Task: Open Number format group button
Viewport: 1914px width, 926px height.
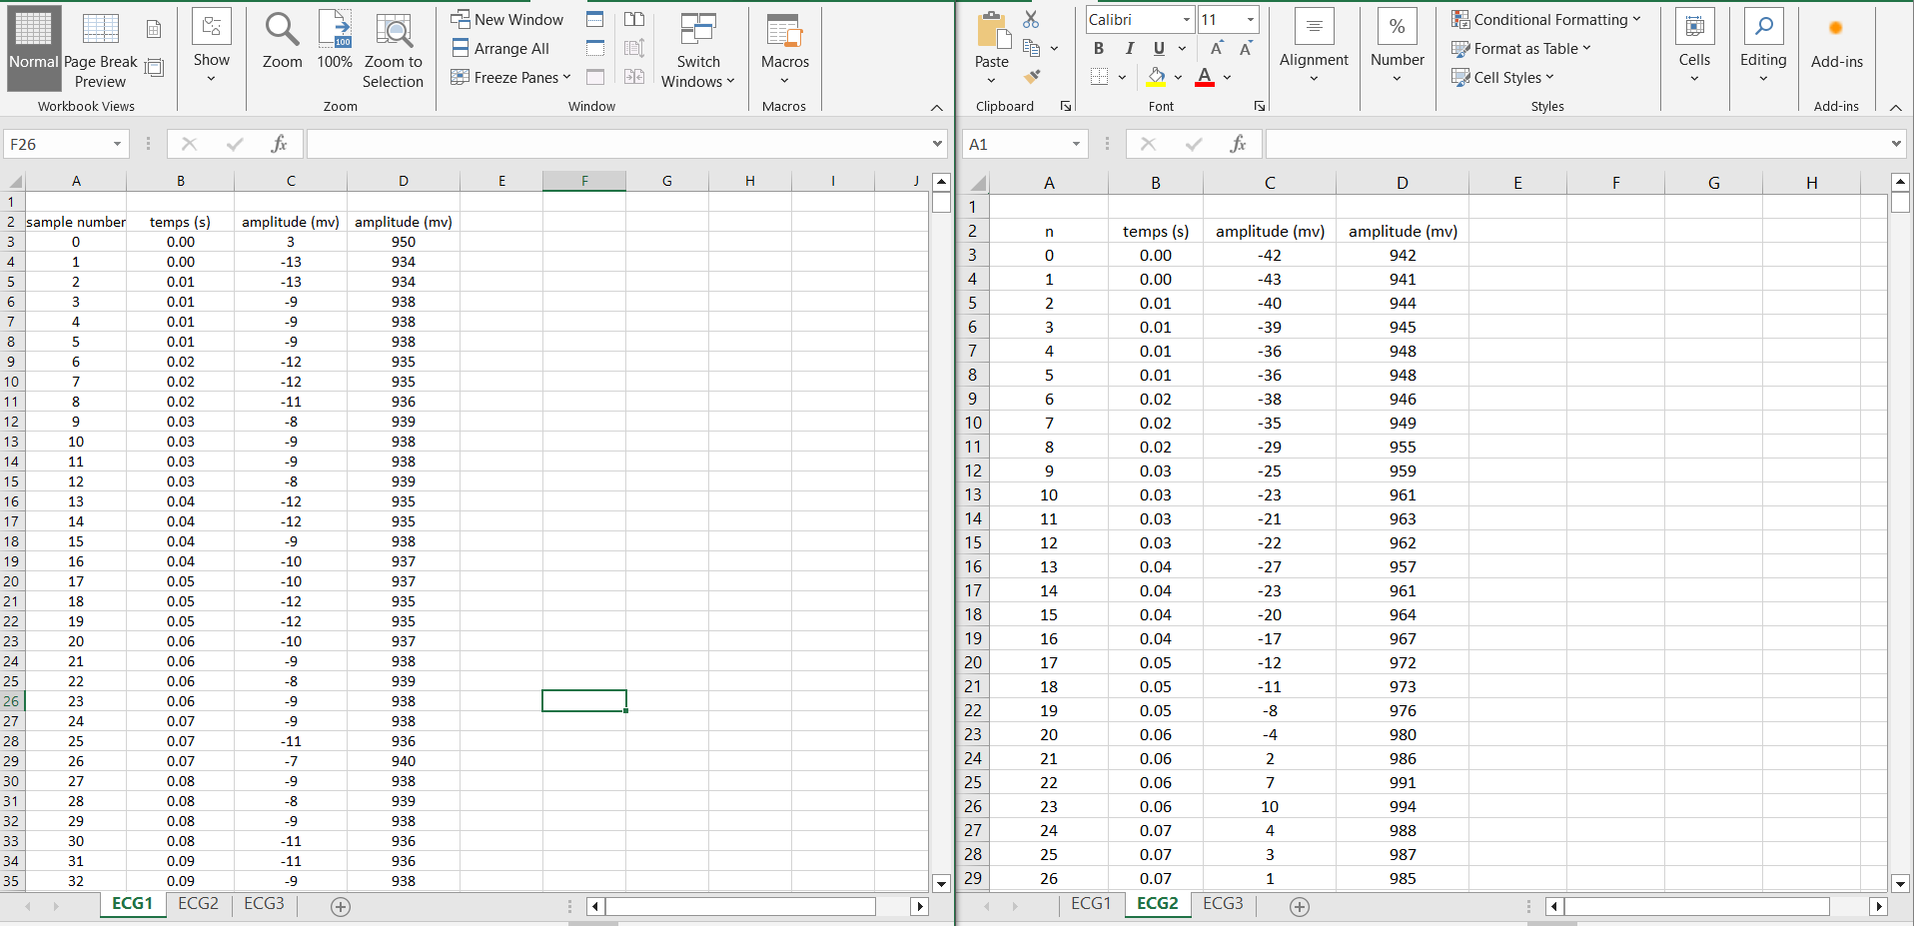Action: click(x=1398, y=47)
